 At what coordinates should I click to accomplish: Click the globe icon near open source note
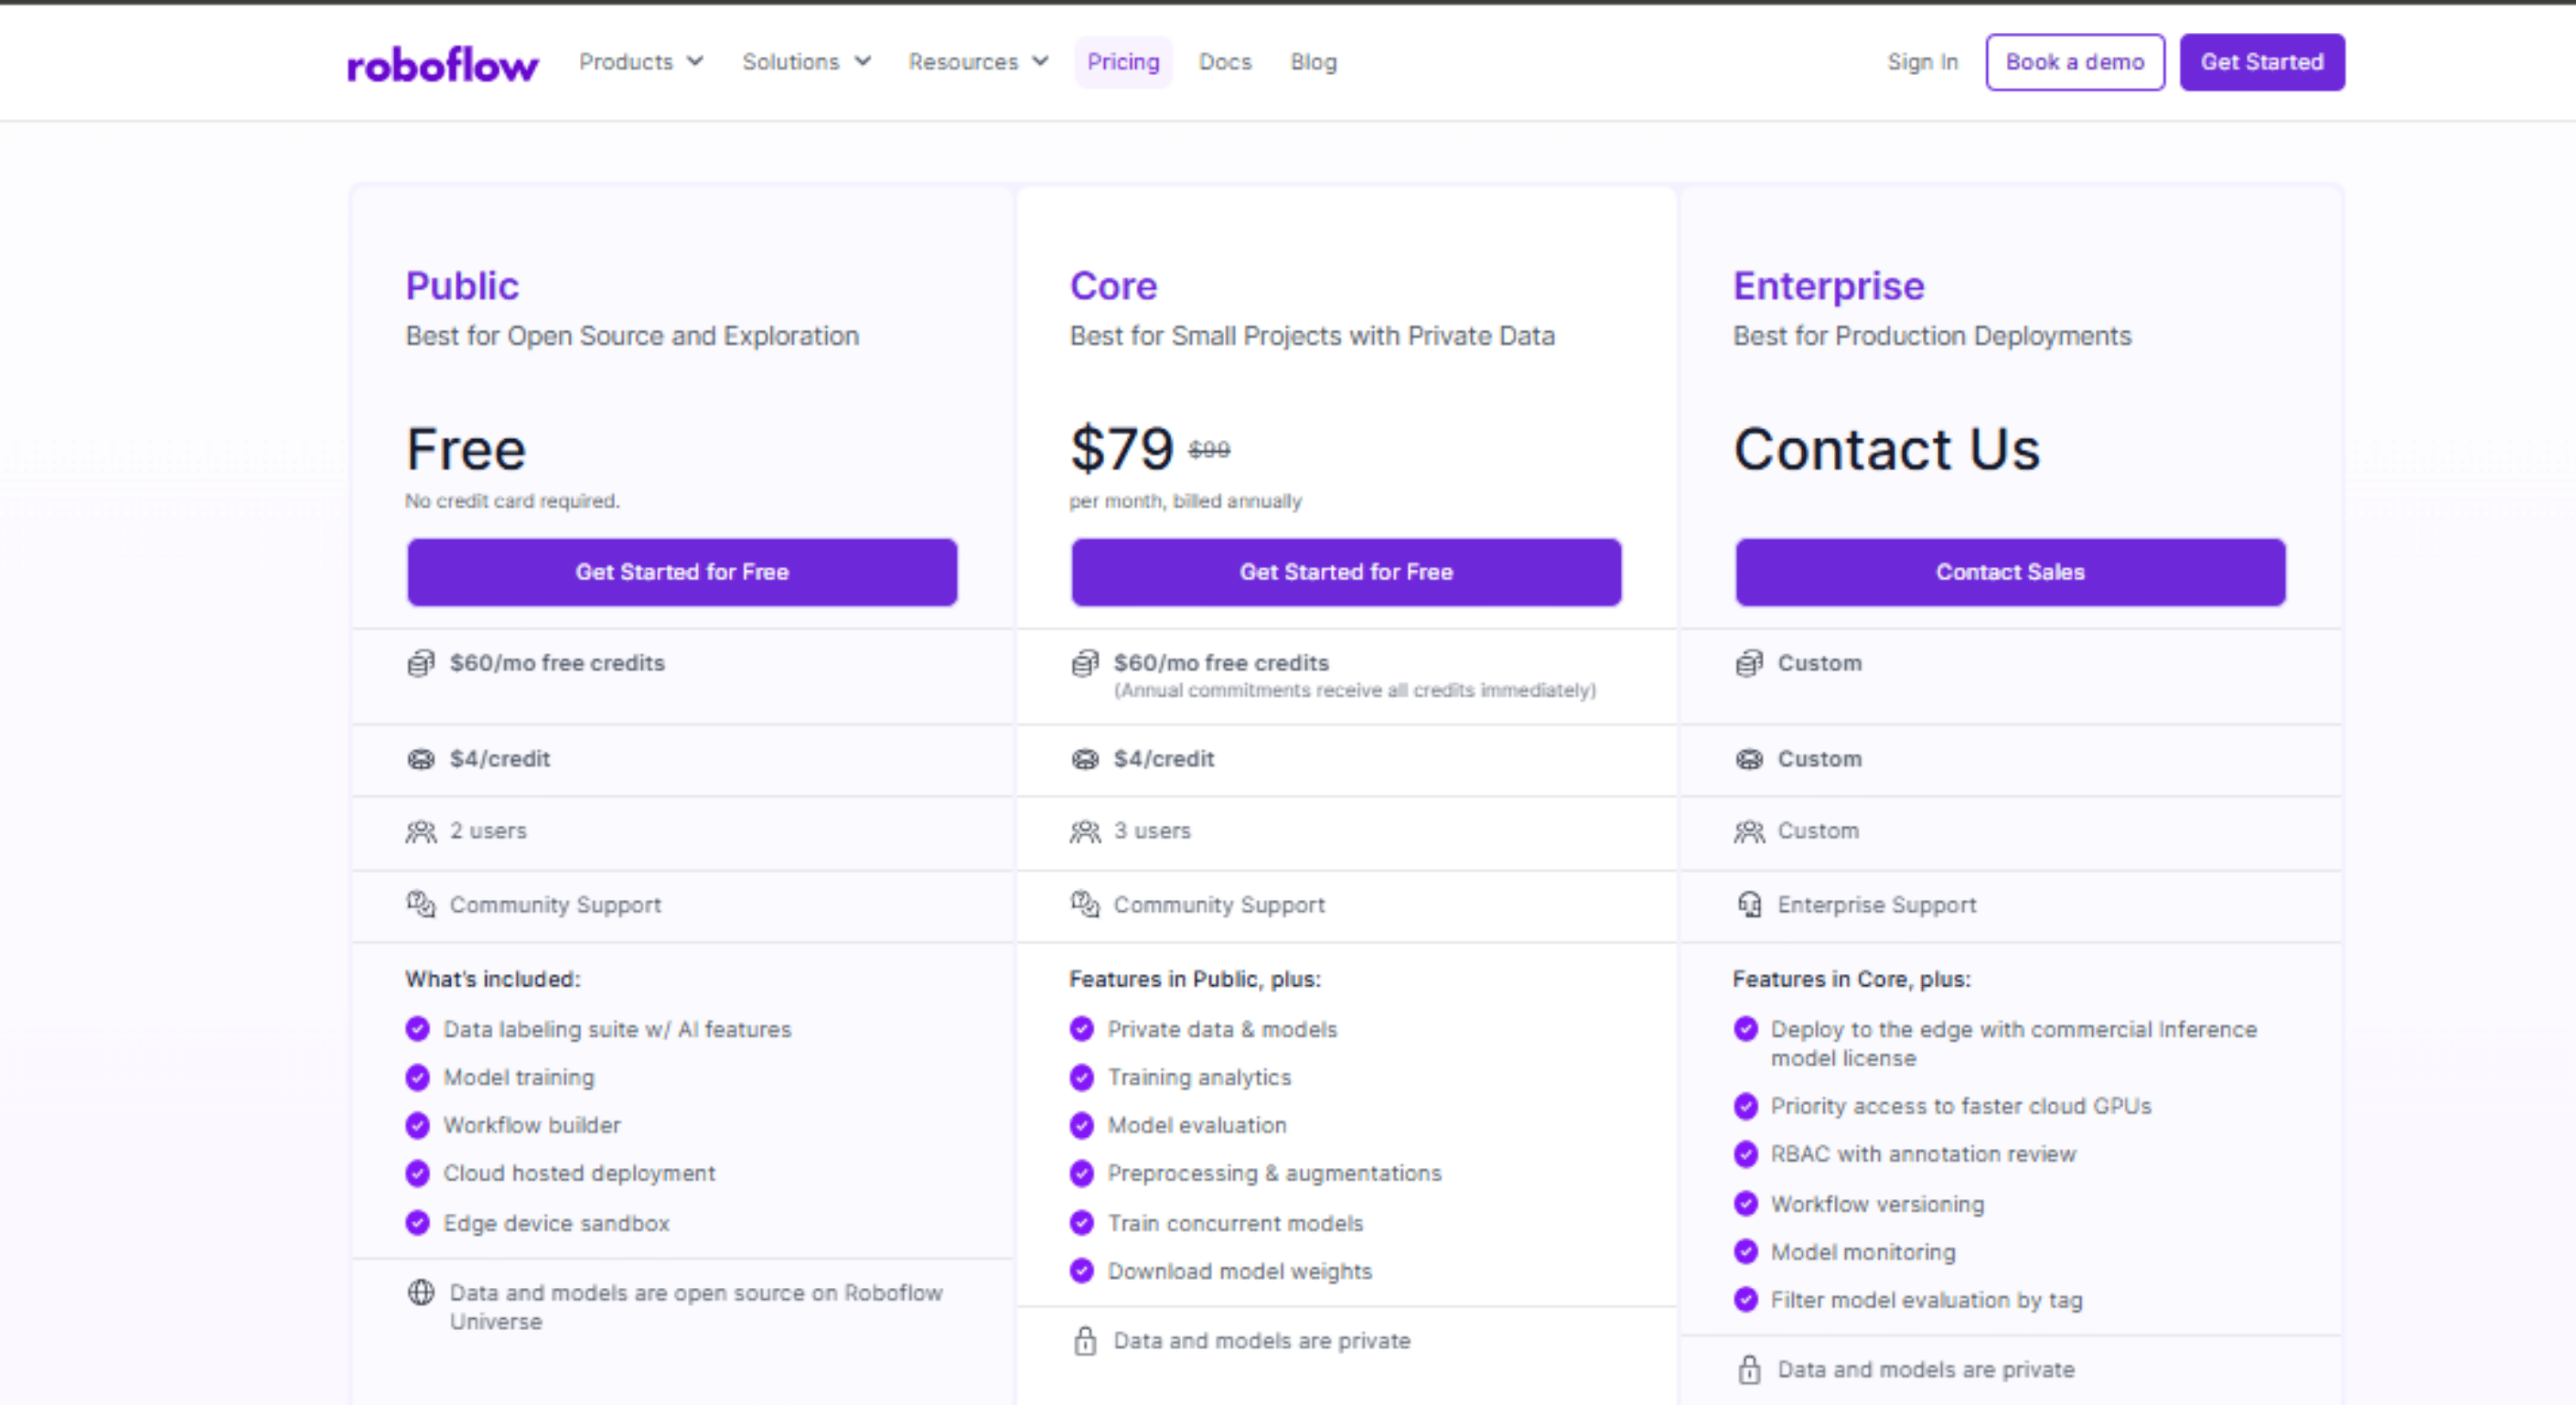(421, 1293)
